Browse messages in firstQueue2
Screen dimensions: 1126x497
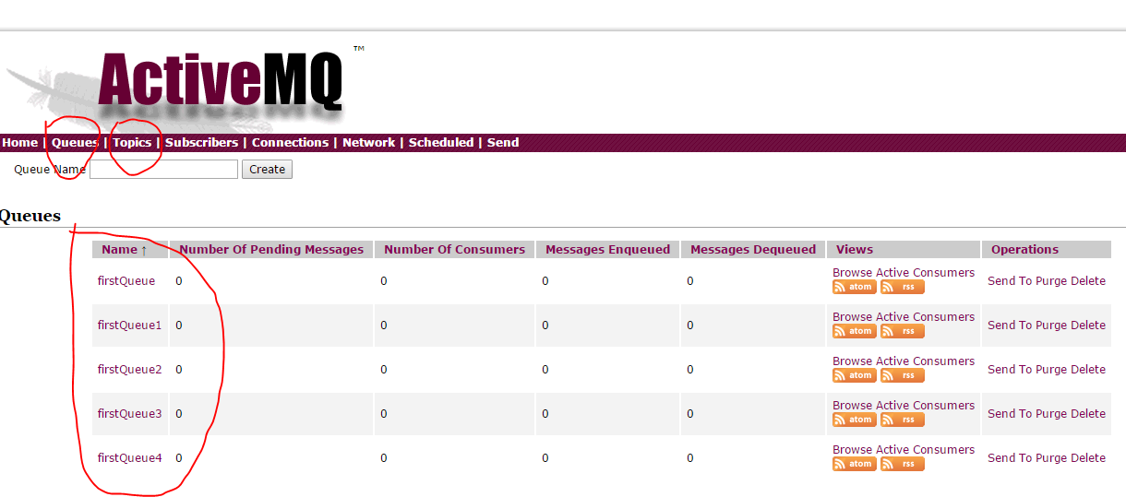(x=852, y=361)
